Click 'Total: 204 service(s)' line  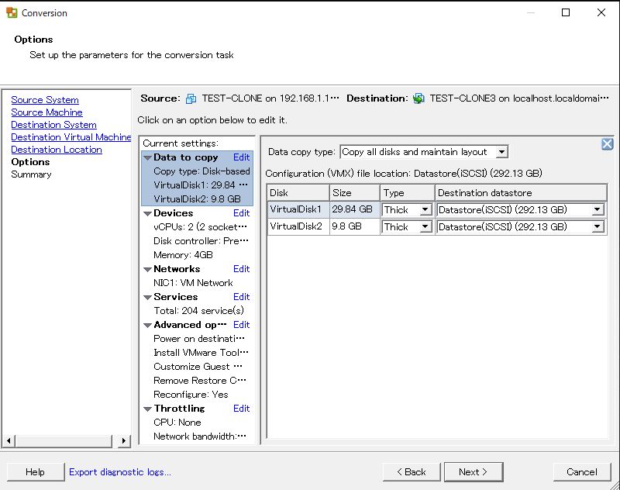pos(198,311)
